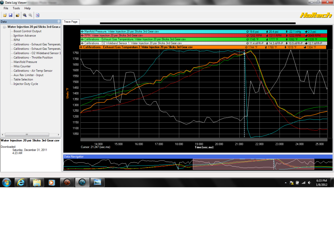Image resolution: width=334 pixels, height=237 pixels.
Task: Launch Internet Explorer from the taskbar
Action: click(x=21, y=182)
